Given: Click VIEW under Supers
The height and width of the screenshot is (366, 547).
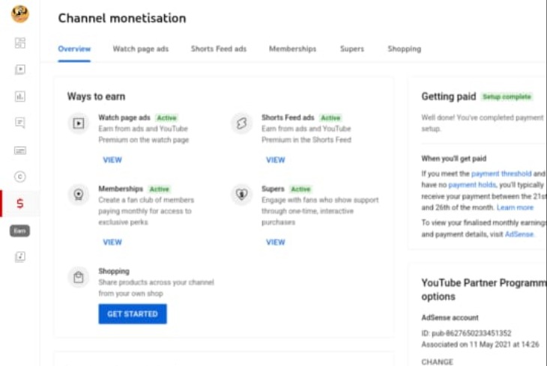Looking at the screenshot, I should [x=276, y=243].
